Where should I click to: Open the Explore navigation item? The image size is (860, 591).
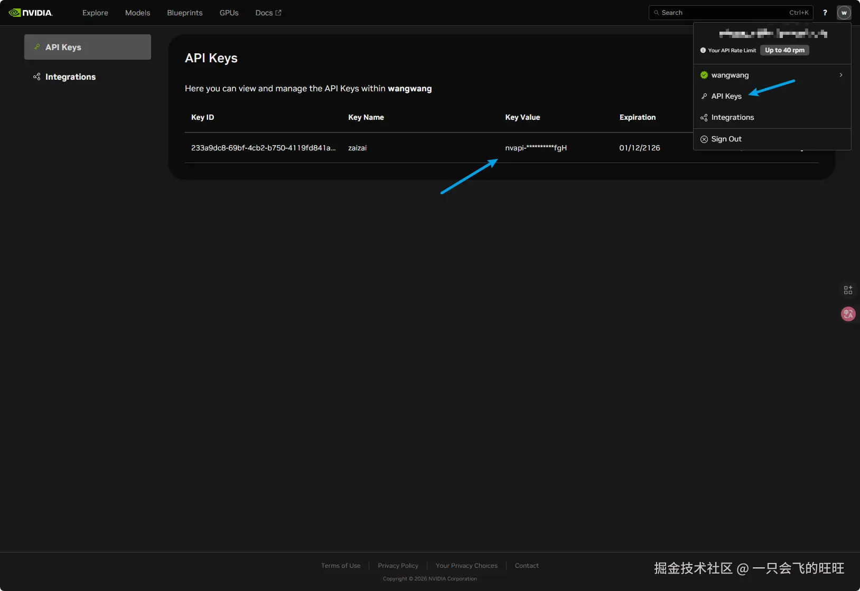[95, 13]
